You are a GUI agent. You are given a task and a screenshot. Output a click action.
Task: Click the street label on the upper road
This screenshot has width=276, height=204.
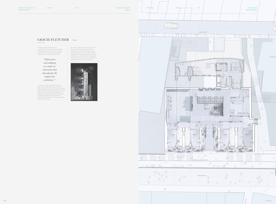pyautogui.click(x=203, y=32)
